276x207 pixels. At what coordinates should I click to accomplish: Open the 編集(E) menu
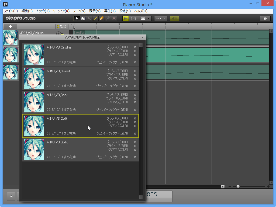click(27, 11)
